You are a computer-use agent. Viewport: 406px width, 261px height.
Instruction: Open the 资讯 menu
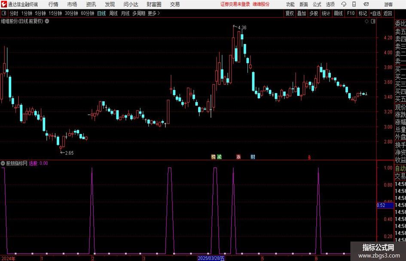(x=91, y=4)
